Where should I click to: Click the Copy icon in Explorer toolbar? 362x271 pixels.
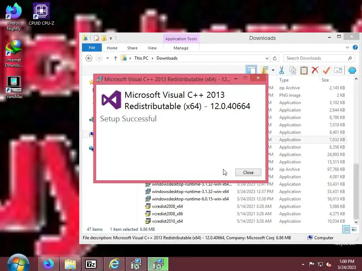(293, 70)
